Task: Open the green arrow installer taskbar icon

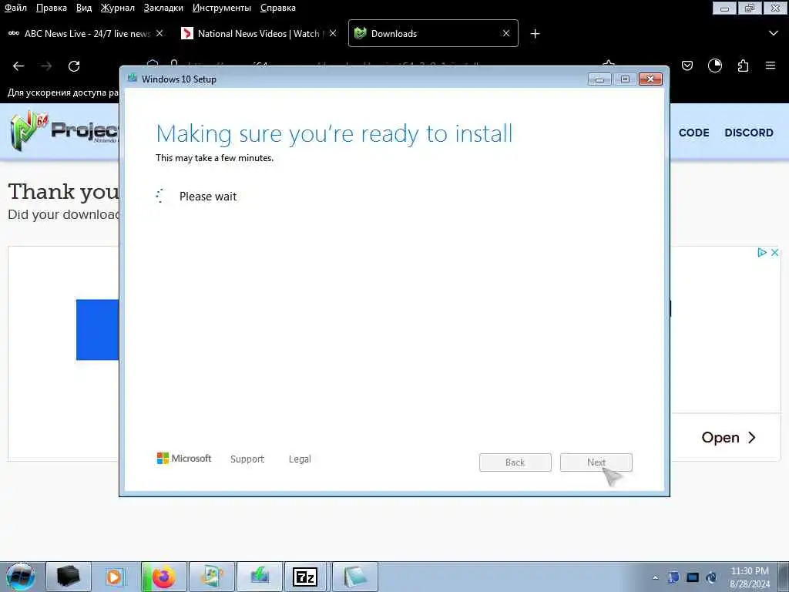Action: coord(259,577)
